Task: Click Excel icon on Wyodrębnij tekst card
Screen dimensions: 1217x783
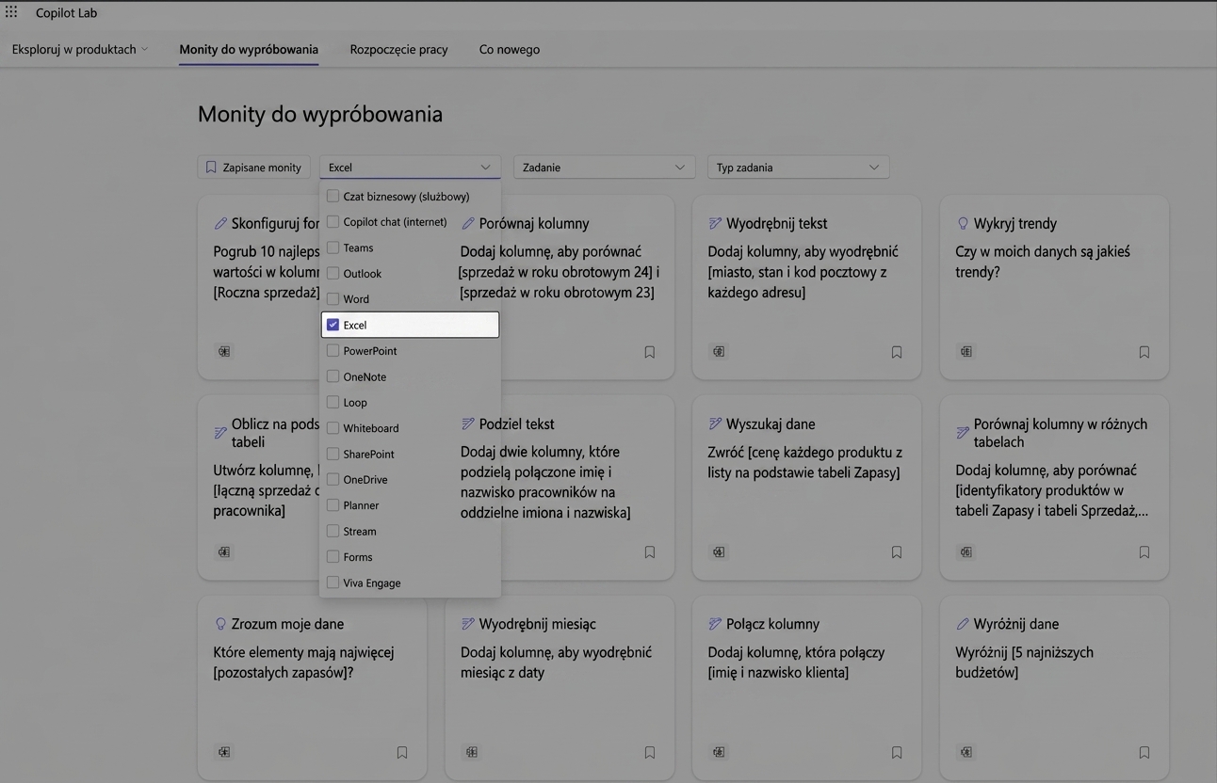Action: click(719, 351)
